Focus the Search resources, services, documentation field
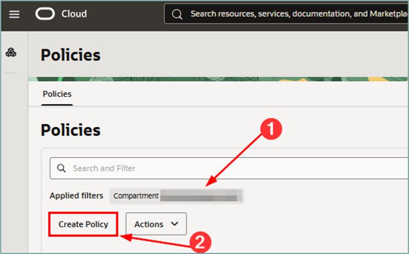 [x=286, y=14]
